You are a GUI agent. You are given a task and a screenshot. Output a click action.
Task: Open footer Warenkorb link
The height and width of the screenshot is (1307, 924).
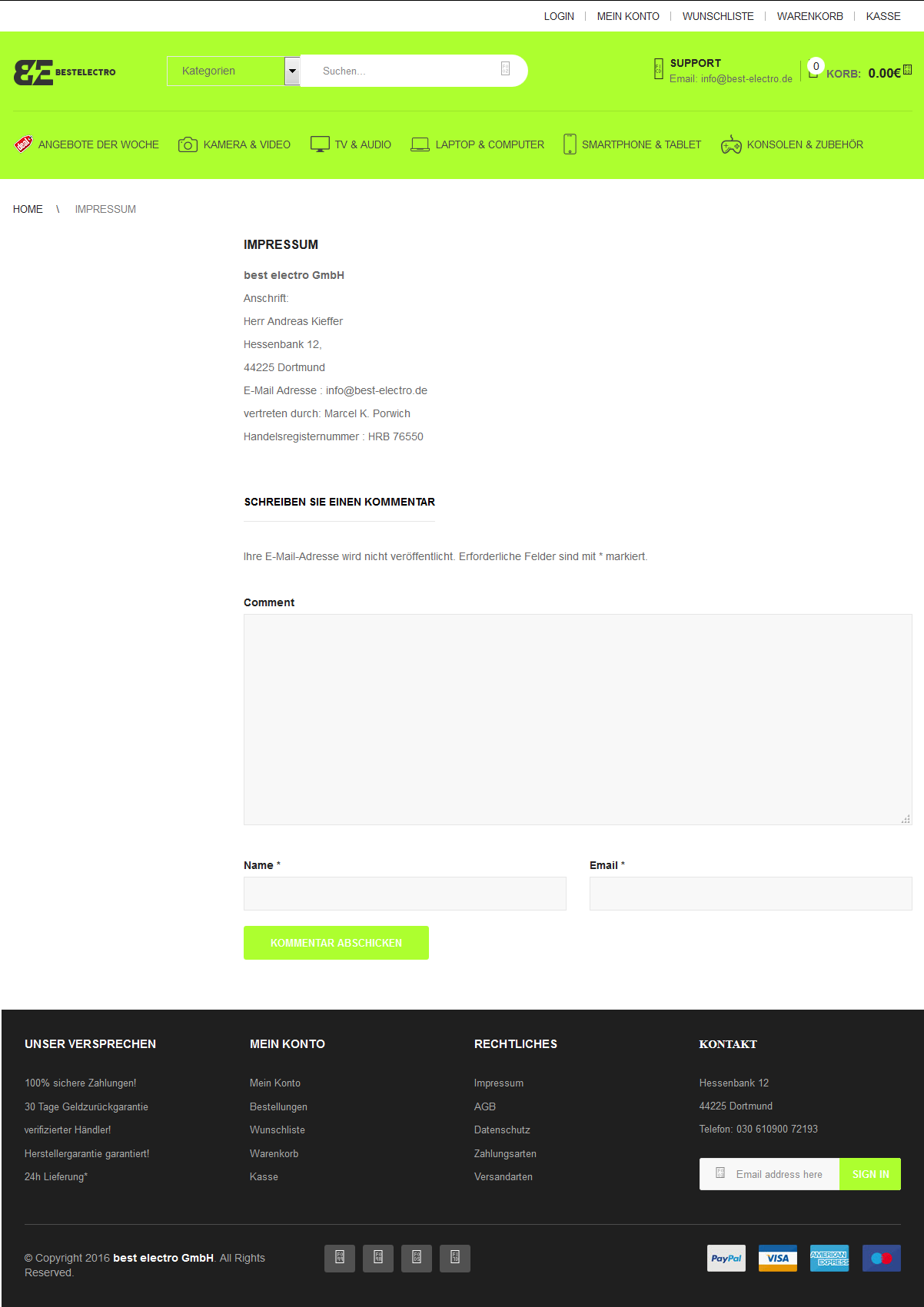tap(274, 1153)
